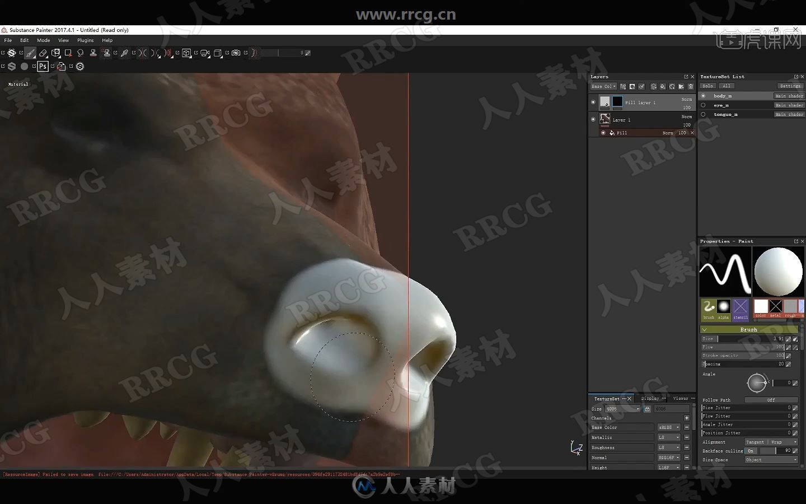The height and width of the screenshot is (504, 806).
Task: Toggle Follow Path Off button
Action: click(x=771, y=400)
